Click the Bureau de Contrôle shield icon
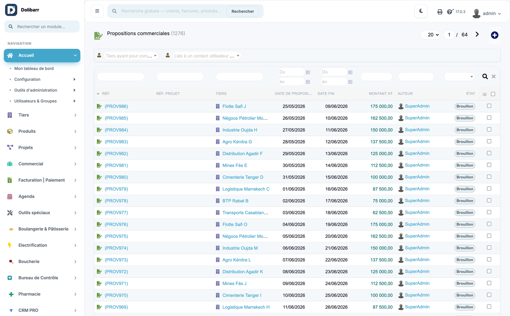The image size is (510, 316). pos(10,278)
